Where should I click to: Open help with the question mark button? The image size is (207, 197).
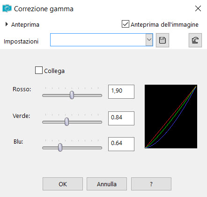[x=151, y=184]
